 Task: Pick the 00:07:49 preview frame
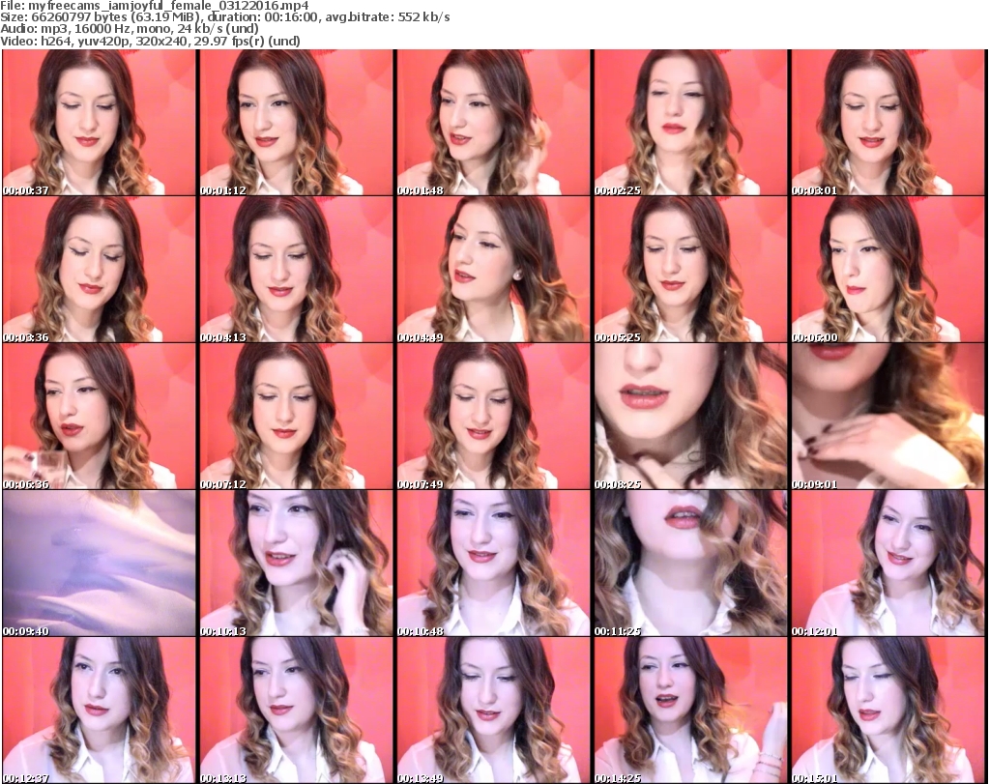point(494,417)
